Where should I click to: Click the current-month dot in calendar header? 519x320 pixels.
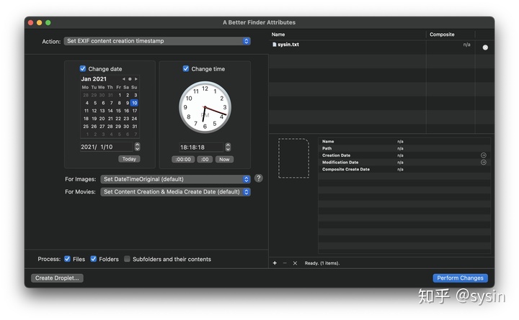(130, 79)
